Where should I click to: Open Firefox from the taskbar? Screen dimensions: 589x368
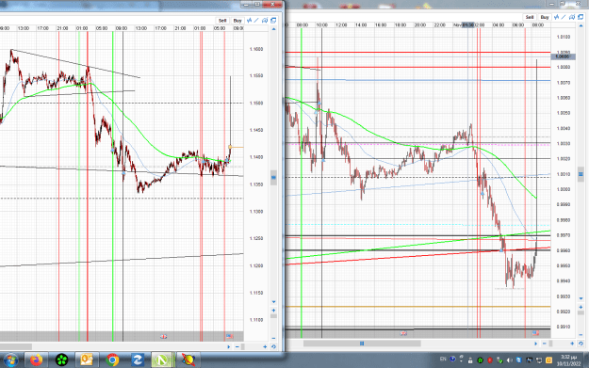[x=37, y=360]
